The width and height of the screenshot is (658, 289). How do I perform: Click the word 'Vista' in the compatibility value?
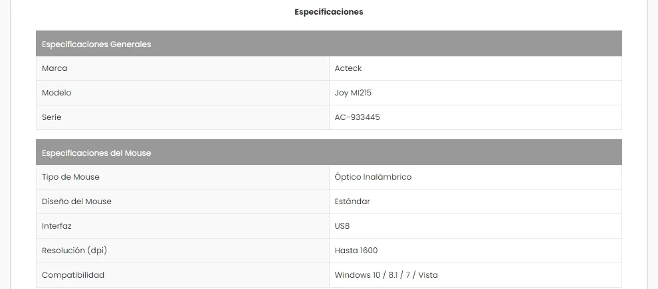click(x=426, y=275)
